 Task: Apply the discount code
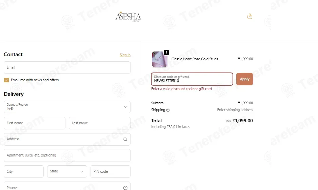tap(244, 79)
